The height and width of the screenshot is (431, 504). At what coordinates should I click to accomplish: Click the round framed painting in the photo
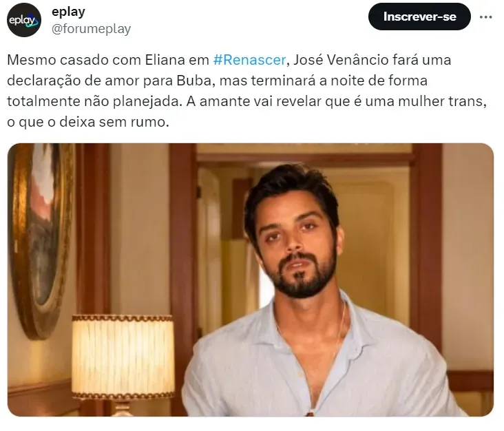[x=38, y=238]
